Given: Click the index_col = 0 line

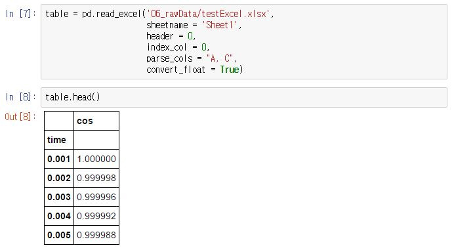Looking at the screenshot, I should 178,47.
